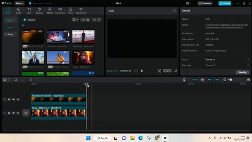Click the Free layer info icon
252x142 pixels.
248,65
